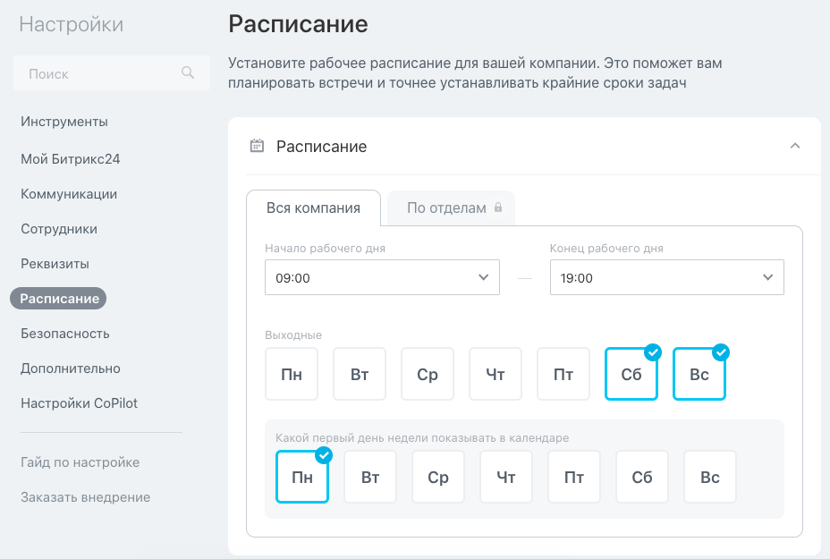Mark Пн as a day off
Screen dimensions: 830x559
click(x=292, y=374)
